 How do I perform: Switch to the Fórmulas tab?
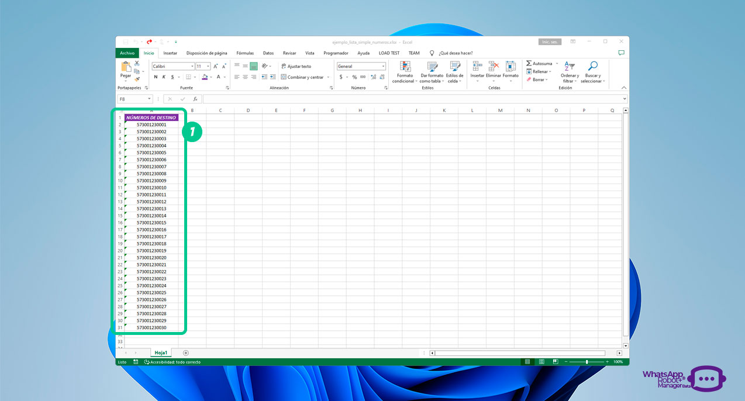point(245,53)
